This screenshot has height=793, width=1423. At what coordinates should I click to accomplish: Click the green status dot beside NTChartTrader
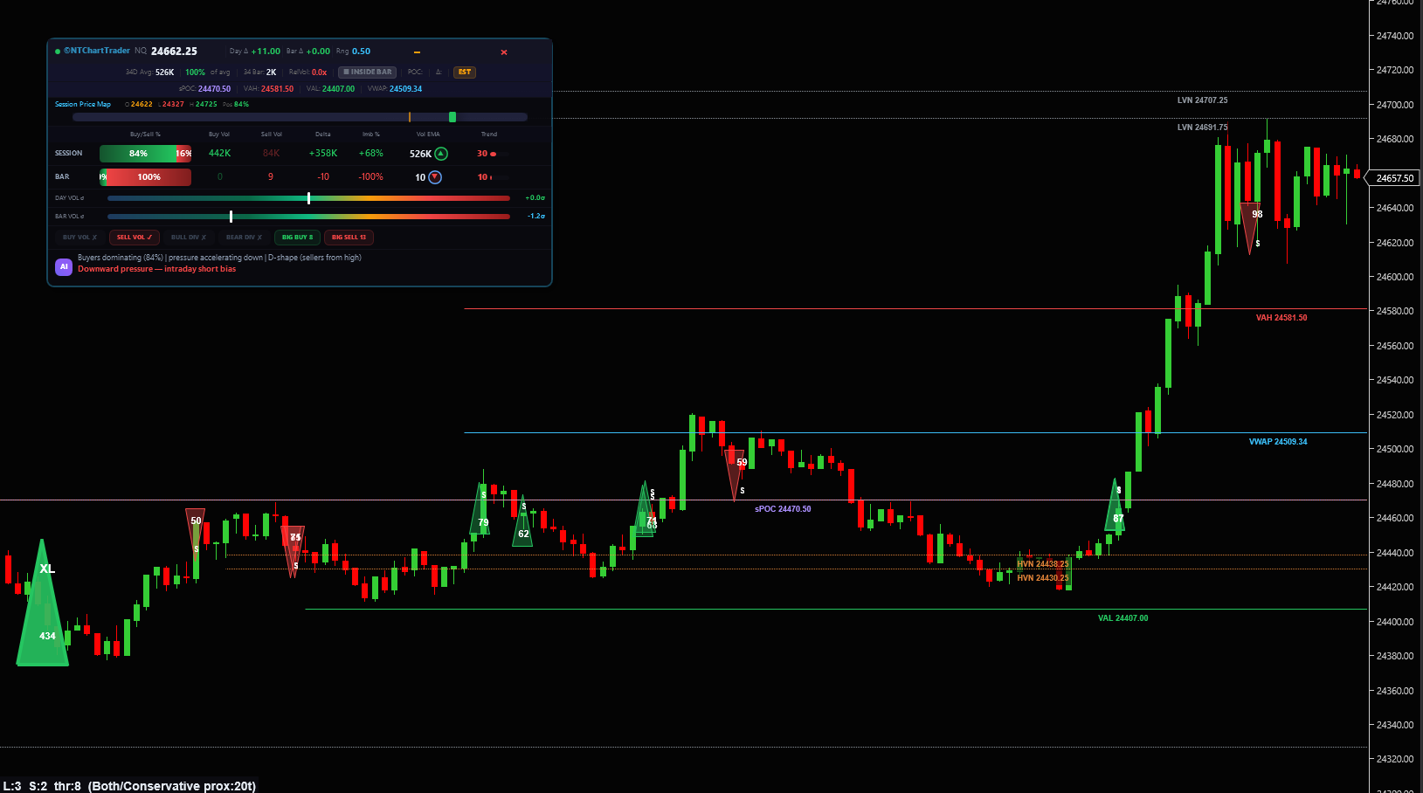(x=58, y=52)
